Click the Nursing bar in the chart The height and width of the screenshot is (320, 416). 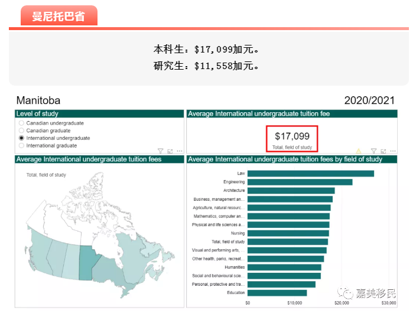tap(288, 233)
